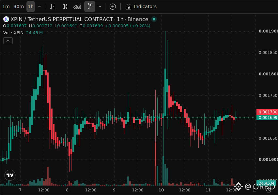
Task: Select the area chart style icon
Action: [77, 6]
